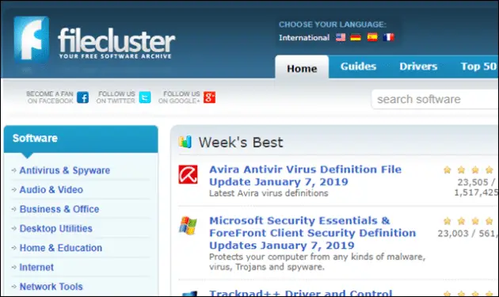Viewport: 499px width, 297px height.
Task: Click "Latest Avira virus definitions" description
Action: click(x=269, y=193)
